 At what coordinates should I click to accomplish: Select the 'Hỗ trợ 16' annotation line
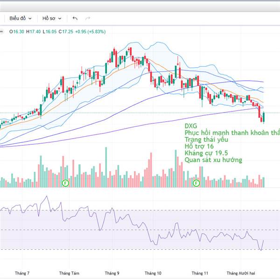pos(199,146)
